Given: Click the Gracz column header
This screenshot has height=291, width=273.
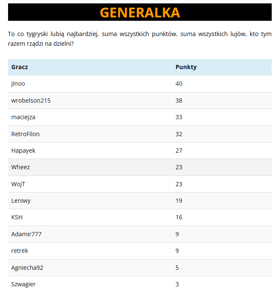Looking at the screenshot, I should pos(20,67).
